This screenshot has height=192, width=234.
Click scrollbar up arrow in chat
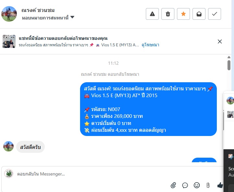pos(229,57)
